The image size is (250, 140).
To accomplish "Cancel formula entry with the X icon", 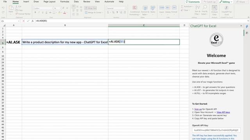I will 23,21.
